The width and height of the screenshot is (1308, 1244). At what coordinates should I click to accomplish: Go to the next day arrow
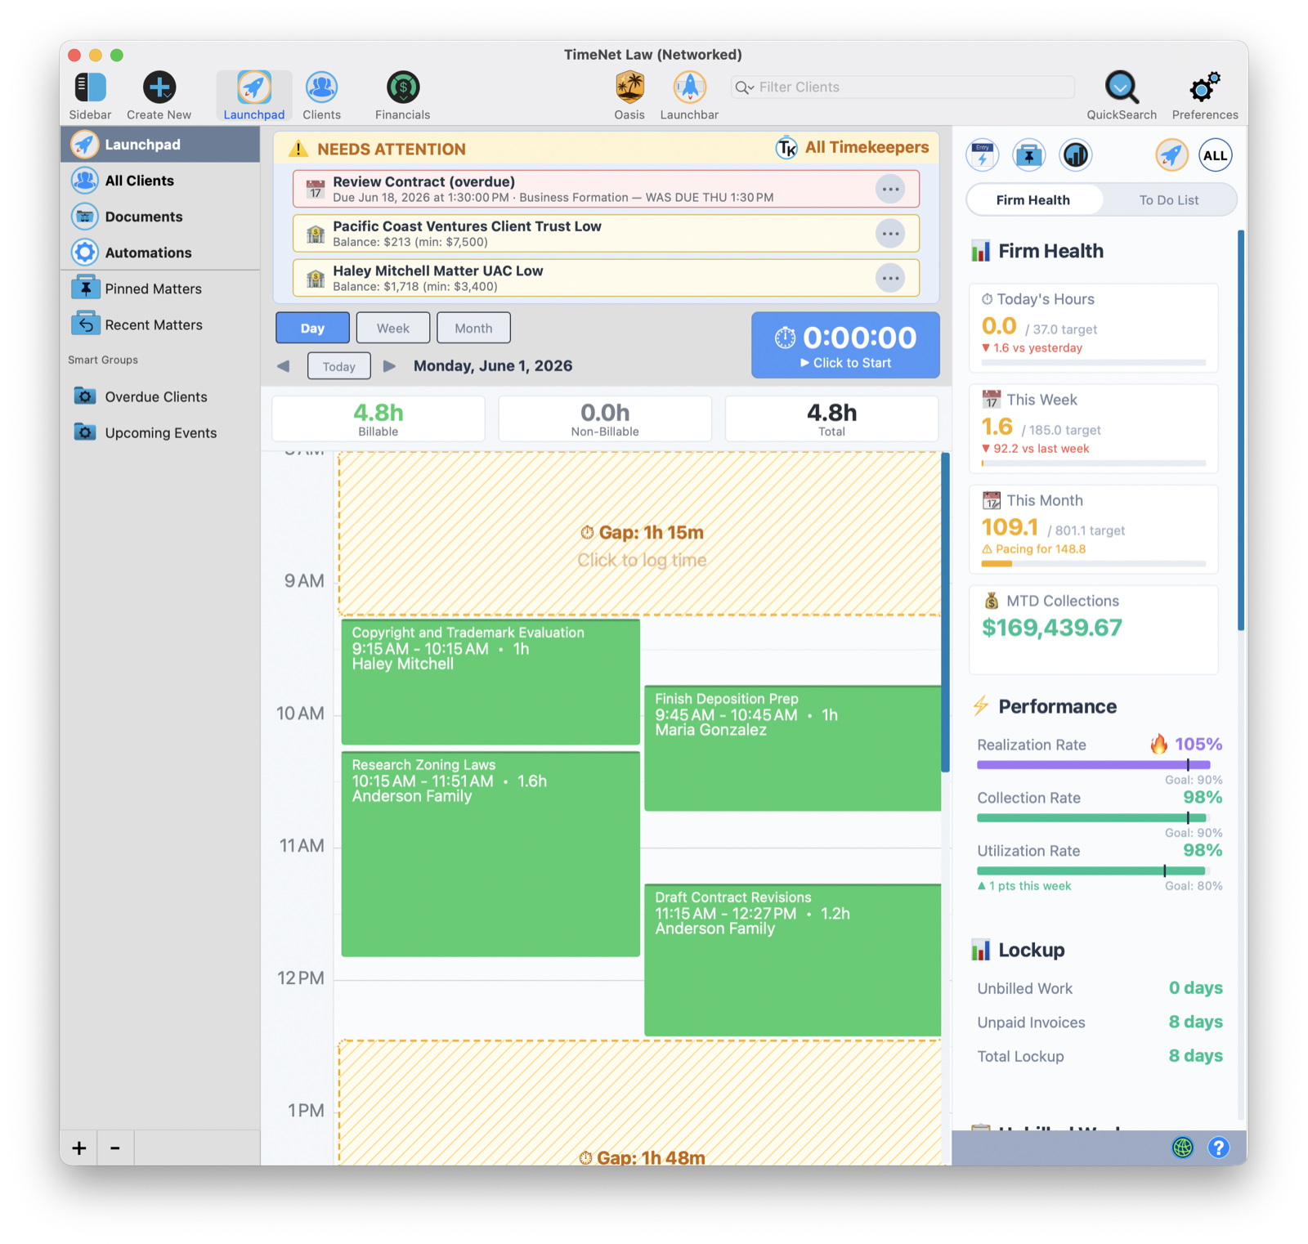coord(389,366)
